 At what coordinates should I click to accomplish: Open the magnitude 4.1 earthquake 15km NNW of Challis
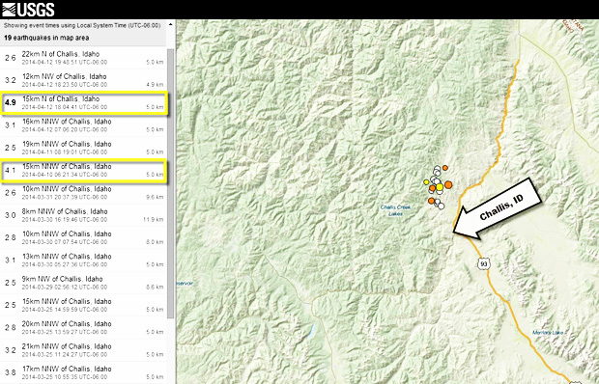pos(83,171)
